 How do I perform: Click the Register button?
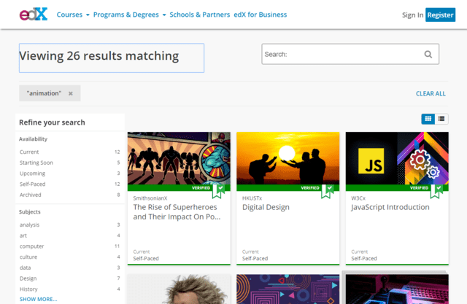tap(440, 15)
